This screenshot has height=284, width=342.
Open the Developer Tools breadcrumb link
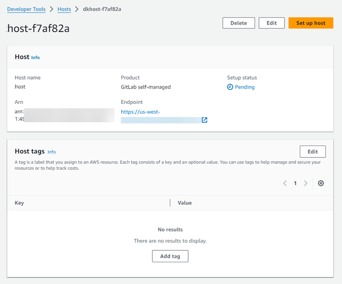[x=26, y=9]
